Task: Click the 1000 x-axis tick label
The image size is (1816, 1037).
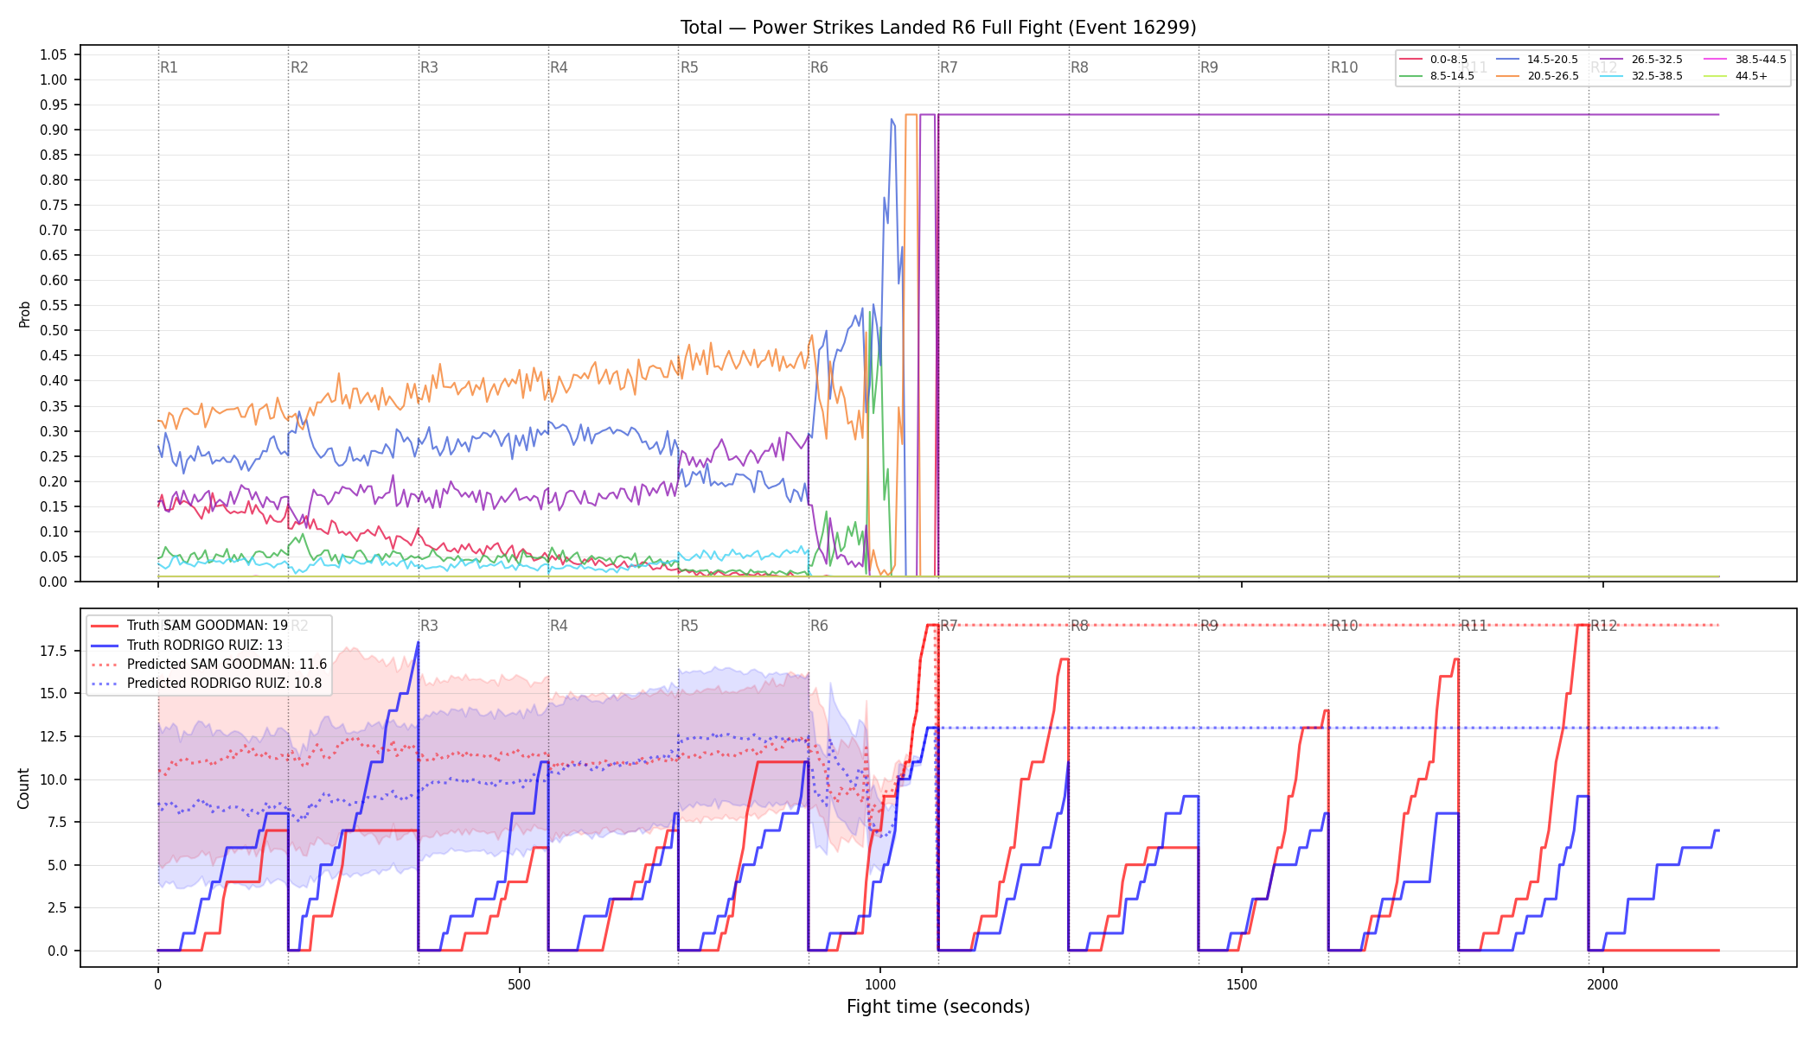Action: click(880, 984)
